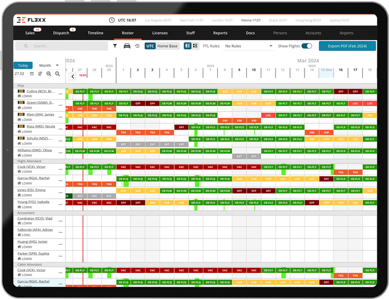Open the FTL Rules dropdown

pyautogui.click(x=248, y=46)
